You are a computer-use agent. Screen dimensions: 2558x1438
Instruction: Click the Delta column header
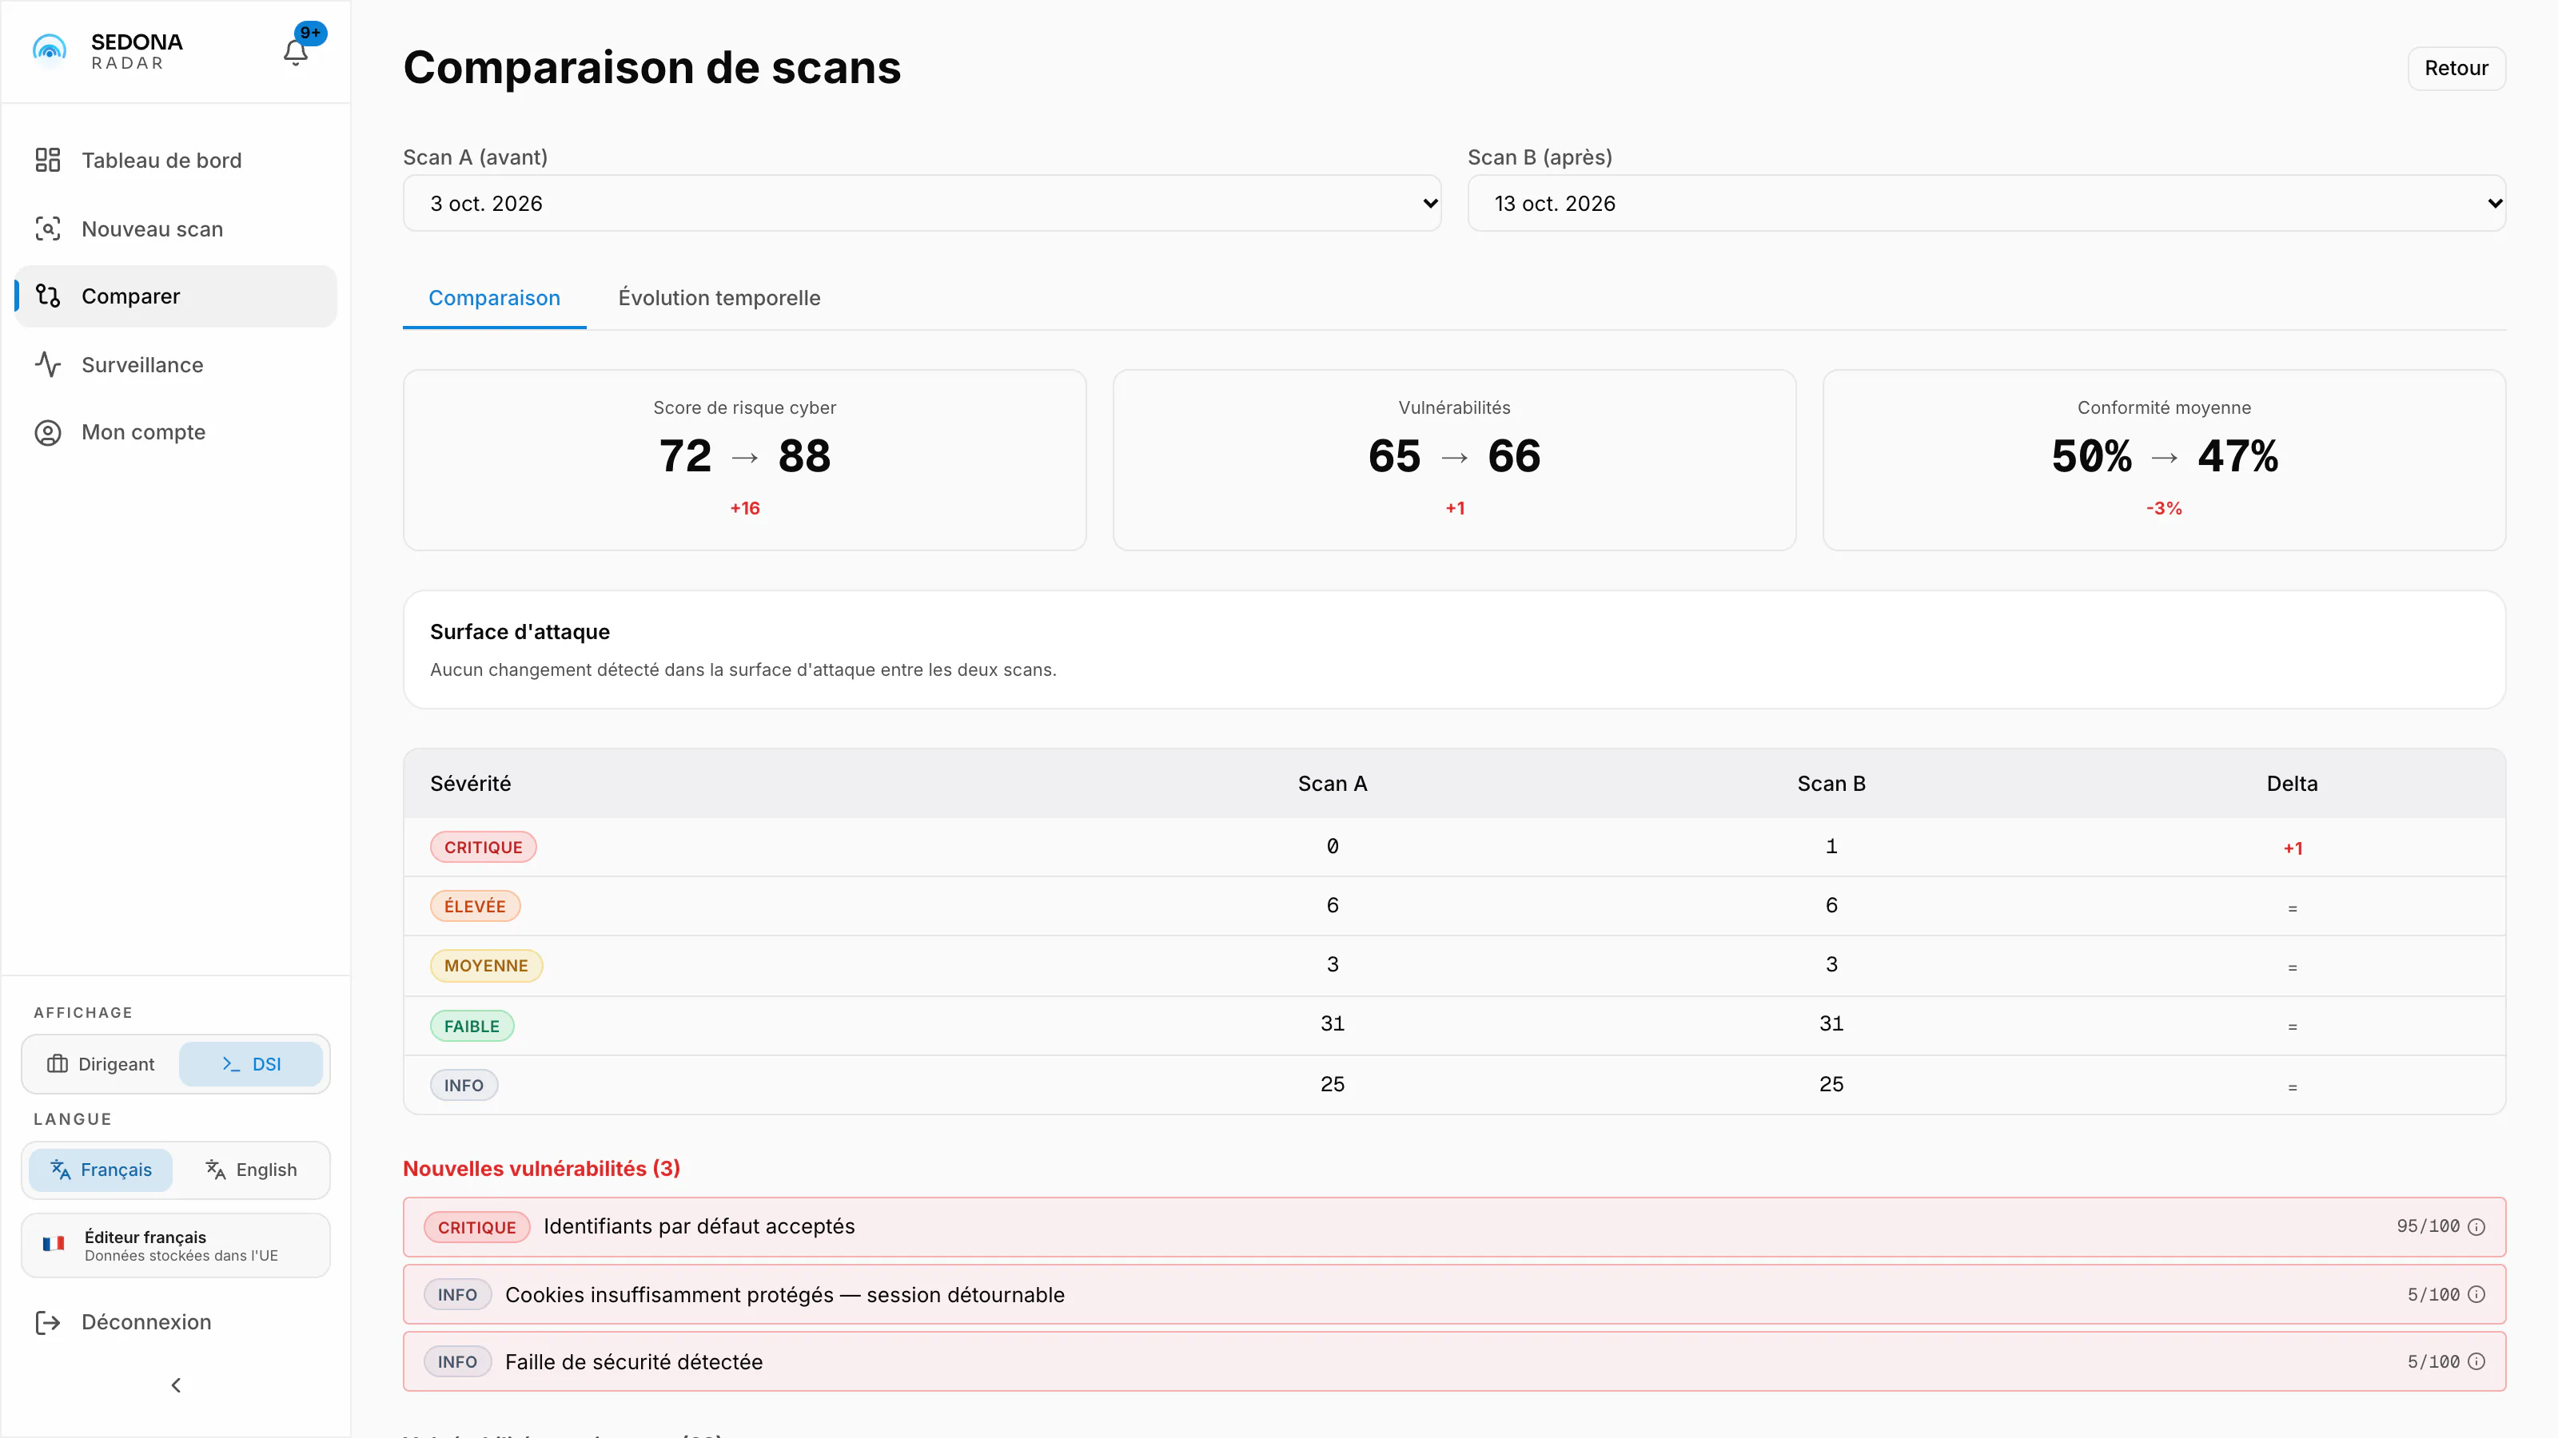click(x=2292, y=784)
